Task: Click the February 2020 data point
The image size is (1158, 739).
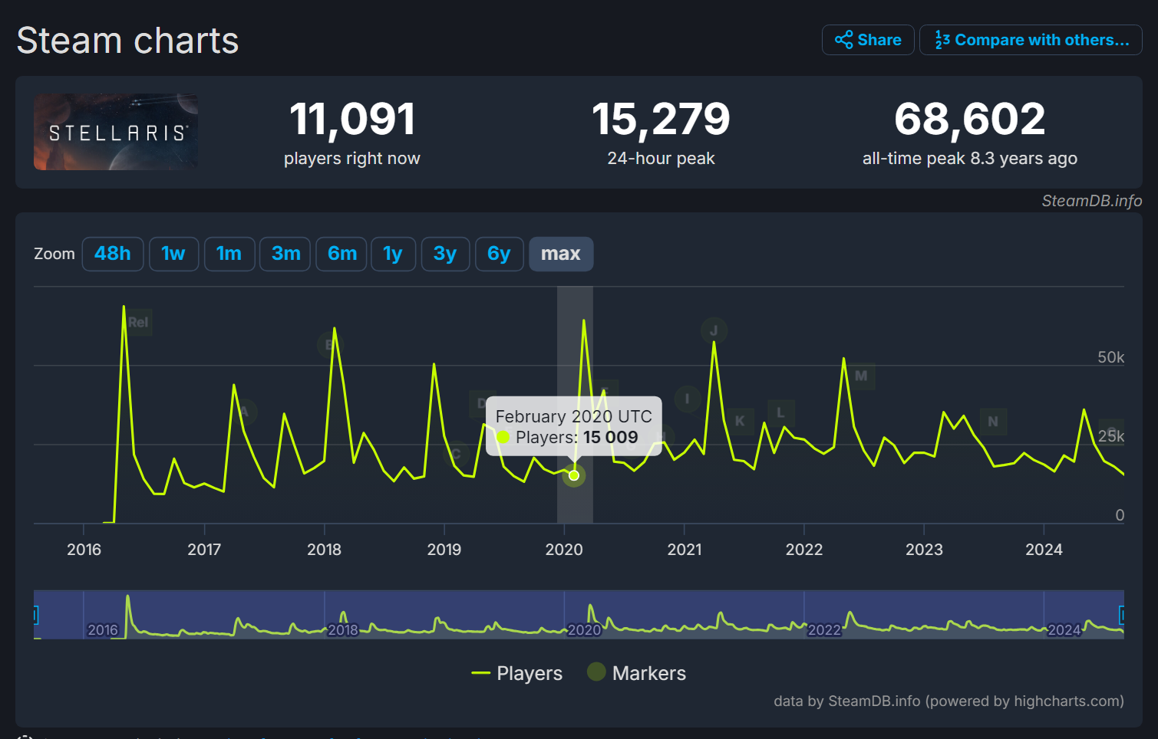Action: click(x=574, y=475)
